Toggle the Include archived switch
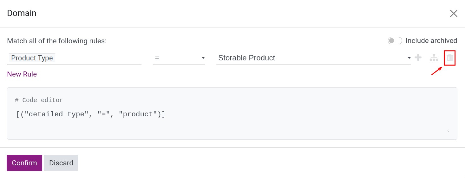The width and height of the screenshot is (465, 178). click(x=395, y=41)
